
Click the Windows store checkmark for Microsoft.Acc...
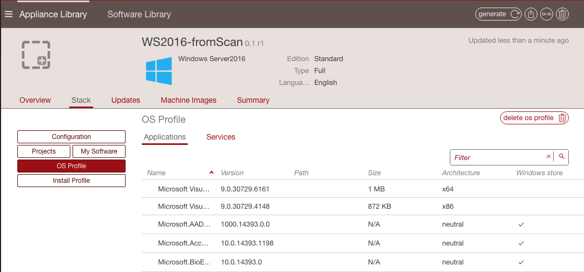(521, 243)
